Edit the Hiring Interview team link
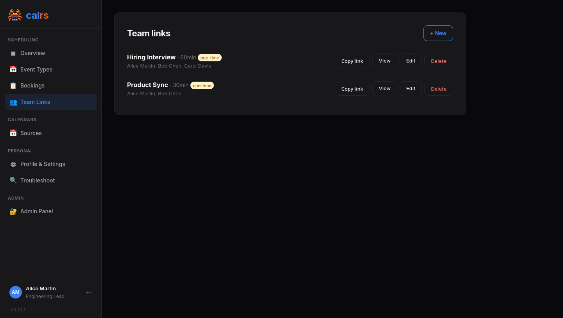This screenshot has height=318, width=563. click(x=411, y=61)
